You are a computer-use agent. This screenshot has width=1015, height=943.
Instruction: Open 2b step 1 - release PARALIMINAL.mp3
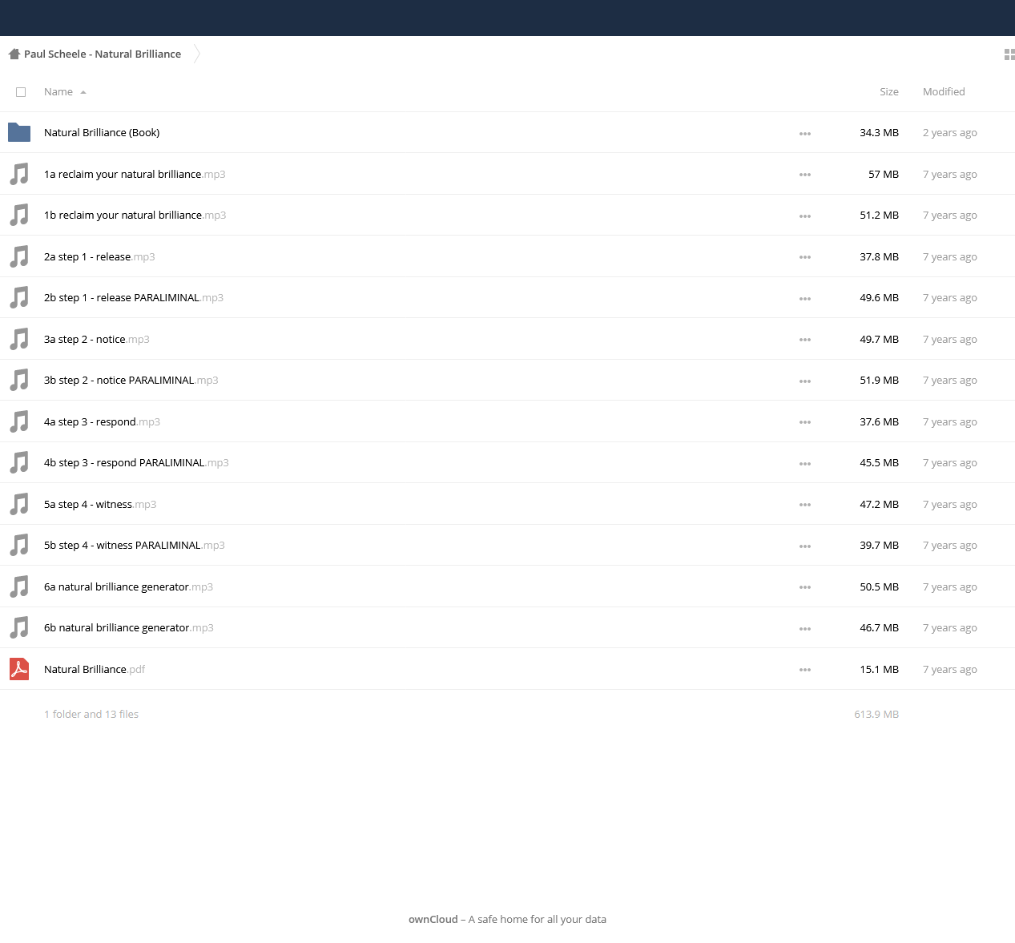(134, 298)
